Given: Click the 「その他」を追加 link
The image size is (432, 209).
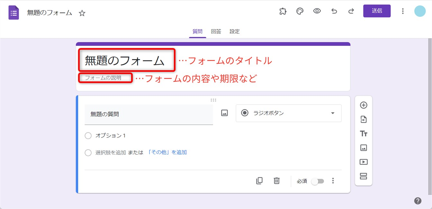Looking at the screenshot, I should coord(167,152).
